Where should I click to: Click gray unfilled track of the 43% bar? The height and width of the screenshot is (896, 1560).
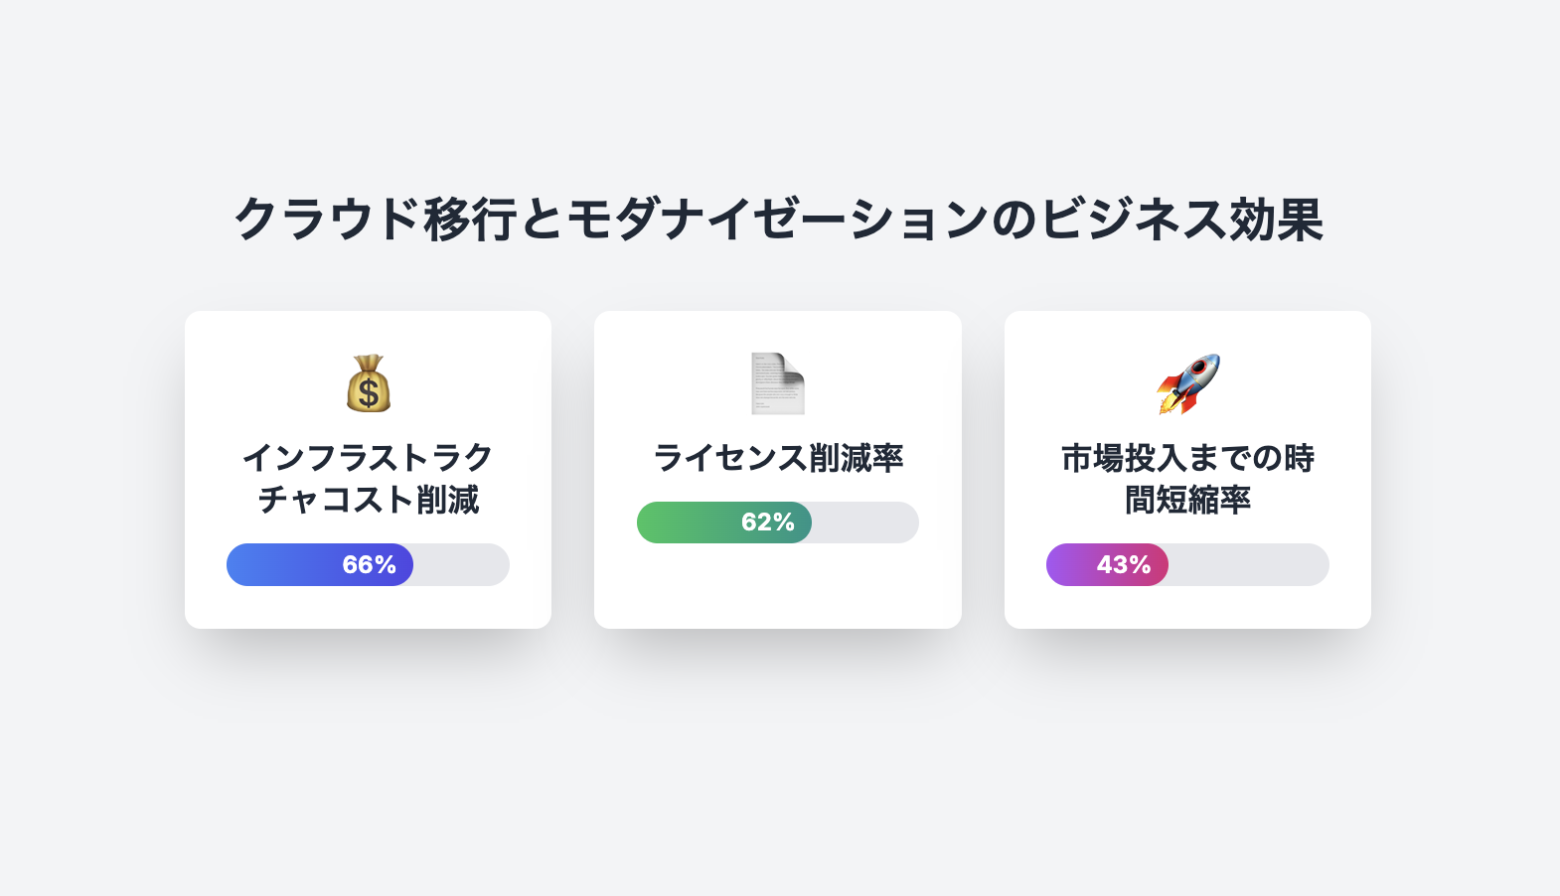(1248, 564)
